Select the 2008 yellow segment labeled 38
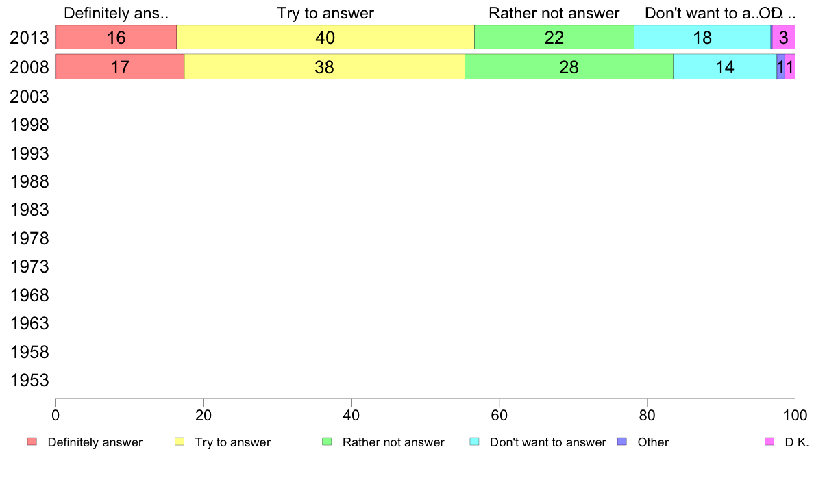The height and width of the screenshot is (504, 814). click(325, 67)
